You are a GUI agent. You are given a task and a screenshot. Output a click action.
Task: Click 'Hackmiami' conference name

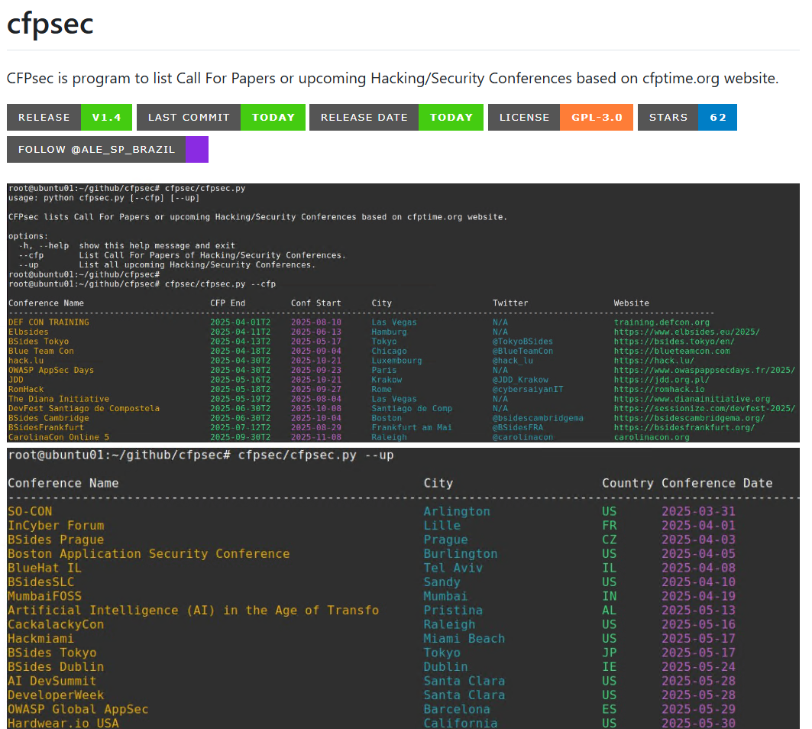(x=41, y=638)
